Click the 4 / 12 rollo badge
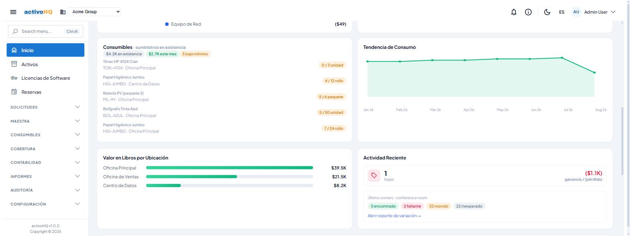The width and height of the screenshot is (630, 236). pyautogui.click(x=334, y=81)
